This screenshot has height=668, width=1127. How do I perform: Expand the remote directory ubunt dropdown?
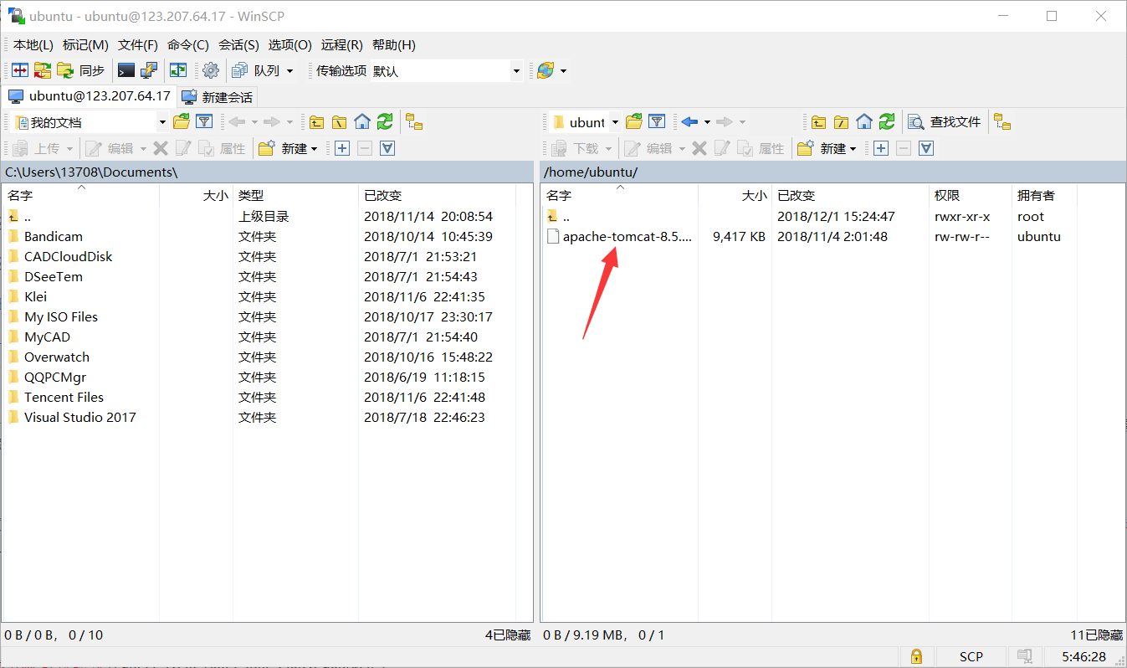coord(615,122)
